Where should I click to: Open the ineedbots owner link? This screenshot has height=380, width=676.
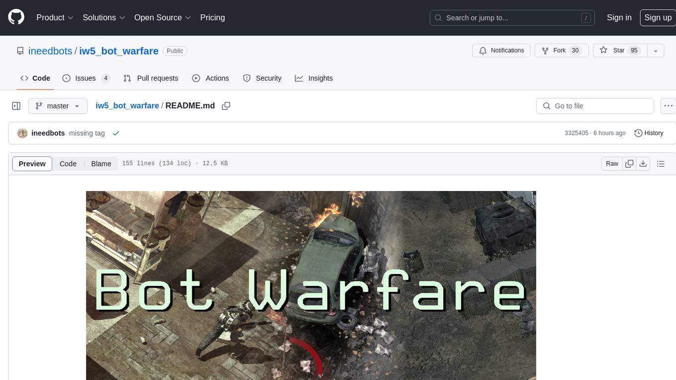click(50, 51)
